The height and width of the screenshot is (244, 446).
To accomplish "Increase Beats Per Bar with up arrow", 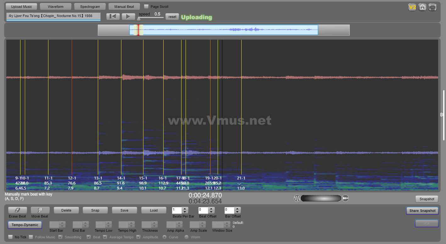I will pyautogui.click(x=185, y=209).
